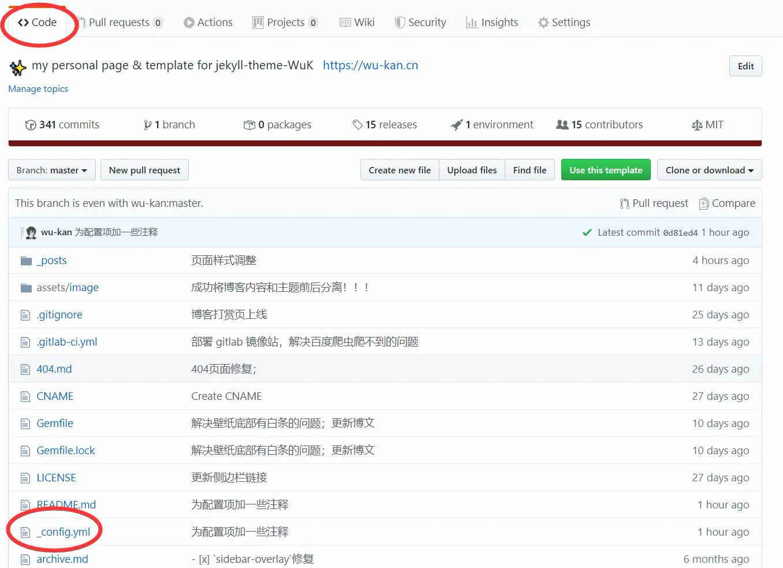783x568 pixels.
Task: Open the Create CNAME commit message
Action: point(226,396)
